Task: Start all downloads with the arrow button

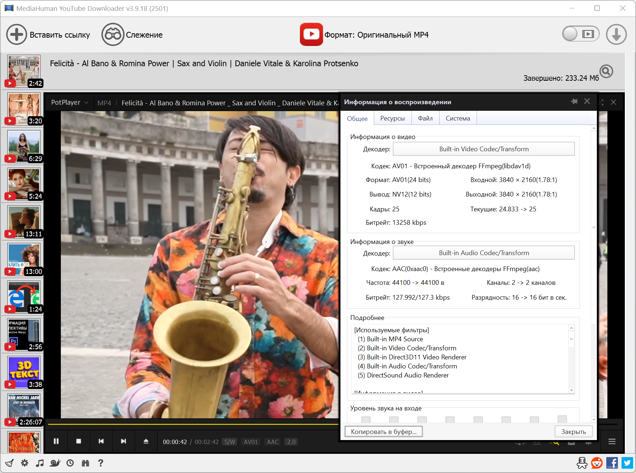Action: (616, 34)
